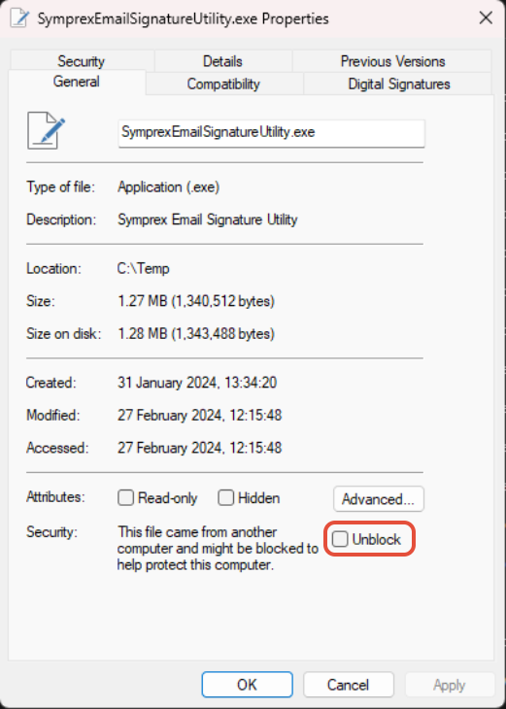The image size is (506, 709).
Task: Check the Hidden attribute checkbox
Action: tap(225, 498)
